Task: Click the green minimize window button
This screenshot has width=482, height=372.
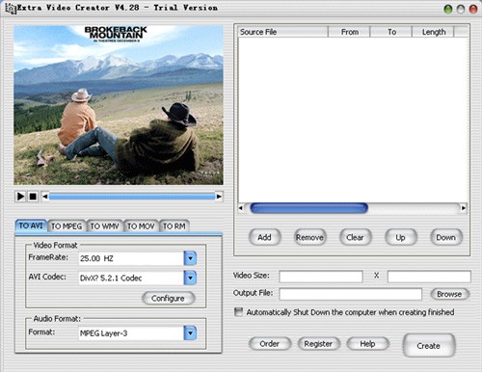Action: [448, 9]
